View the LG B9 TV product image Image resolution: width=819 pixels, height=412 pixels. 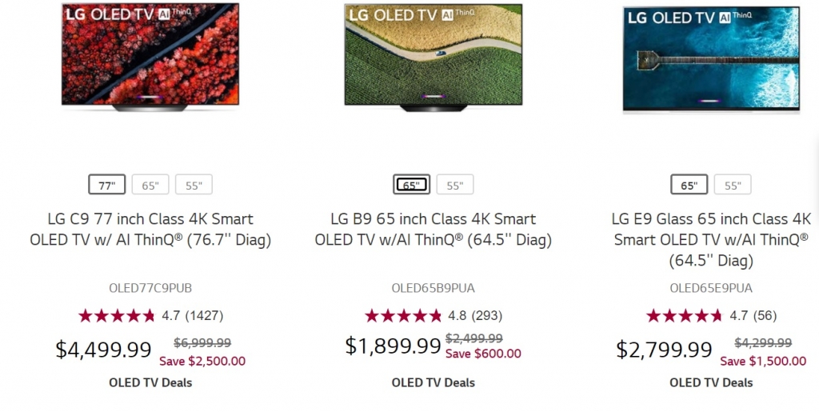tap(433, 58)
